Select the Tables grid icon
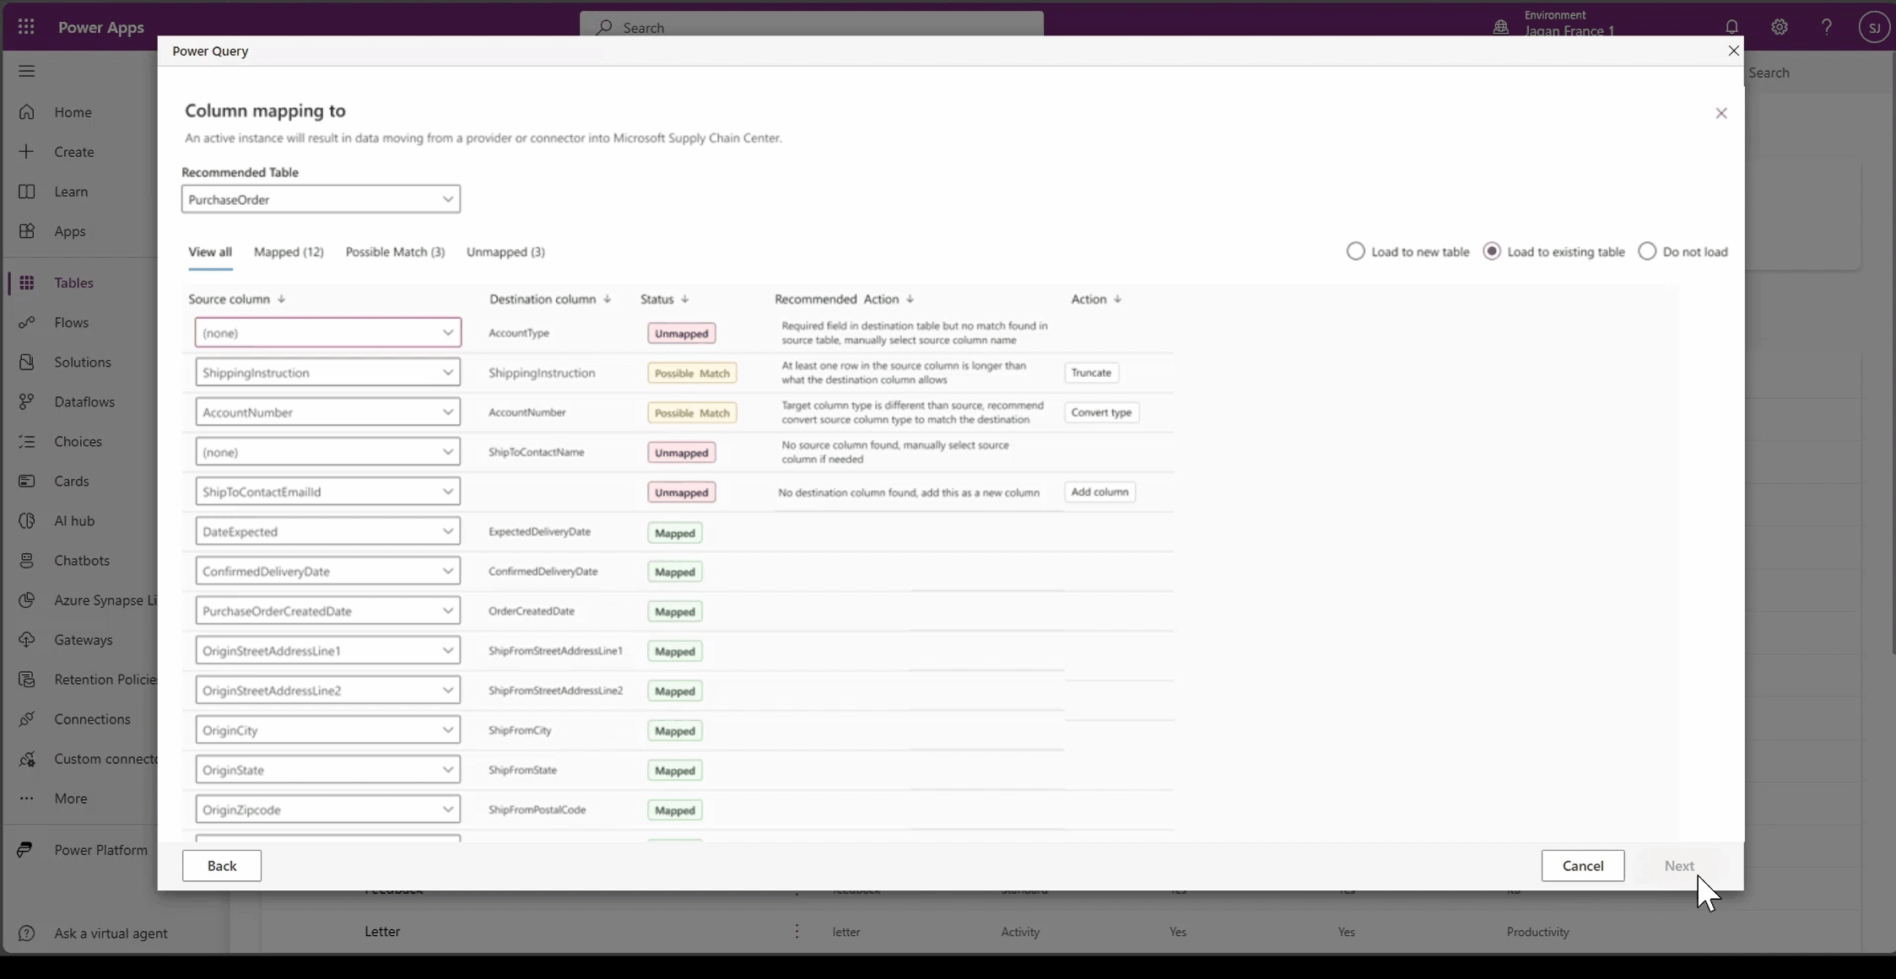 [x=26, y=282]
